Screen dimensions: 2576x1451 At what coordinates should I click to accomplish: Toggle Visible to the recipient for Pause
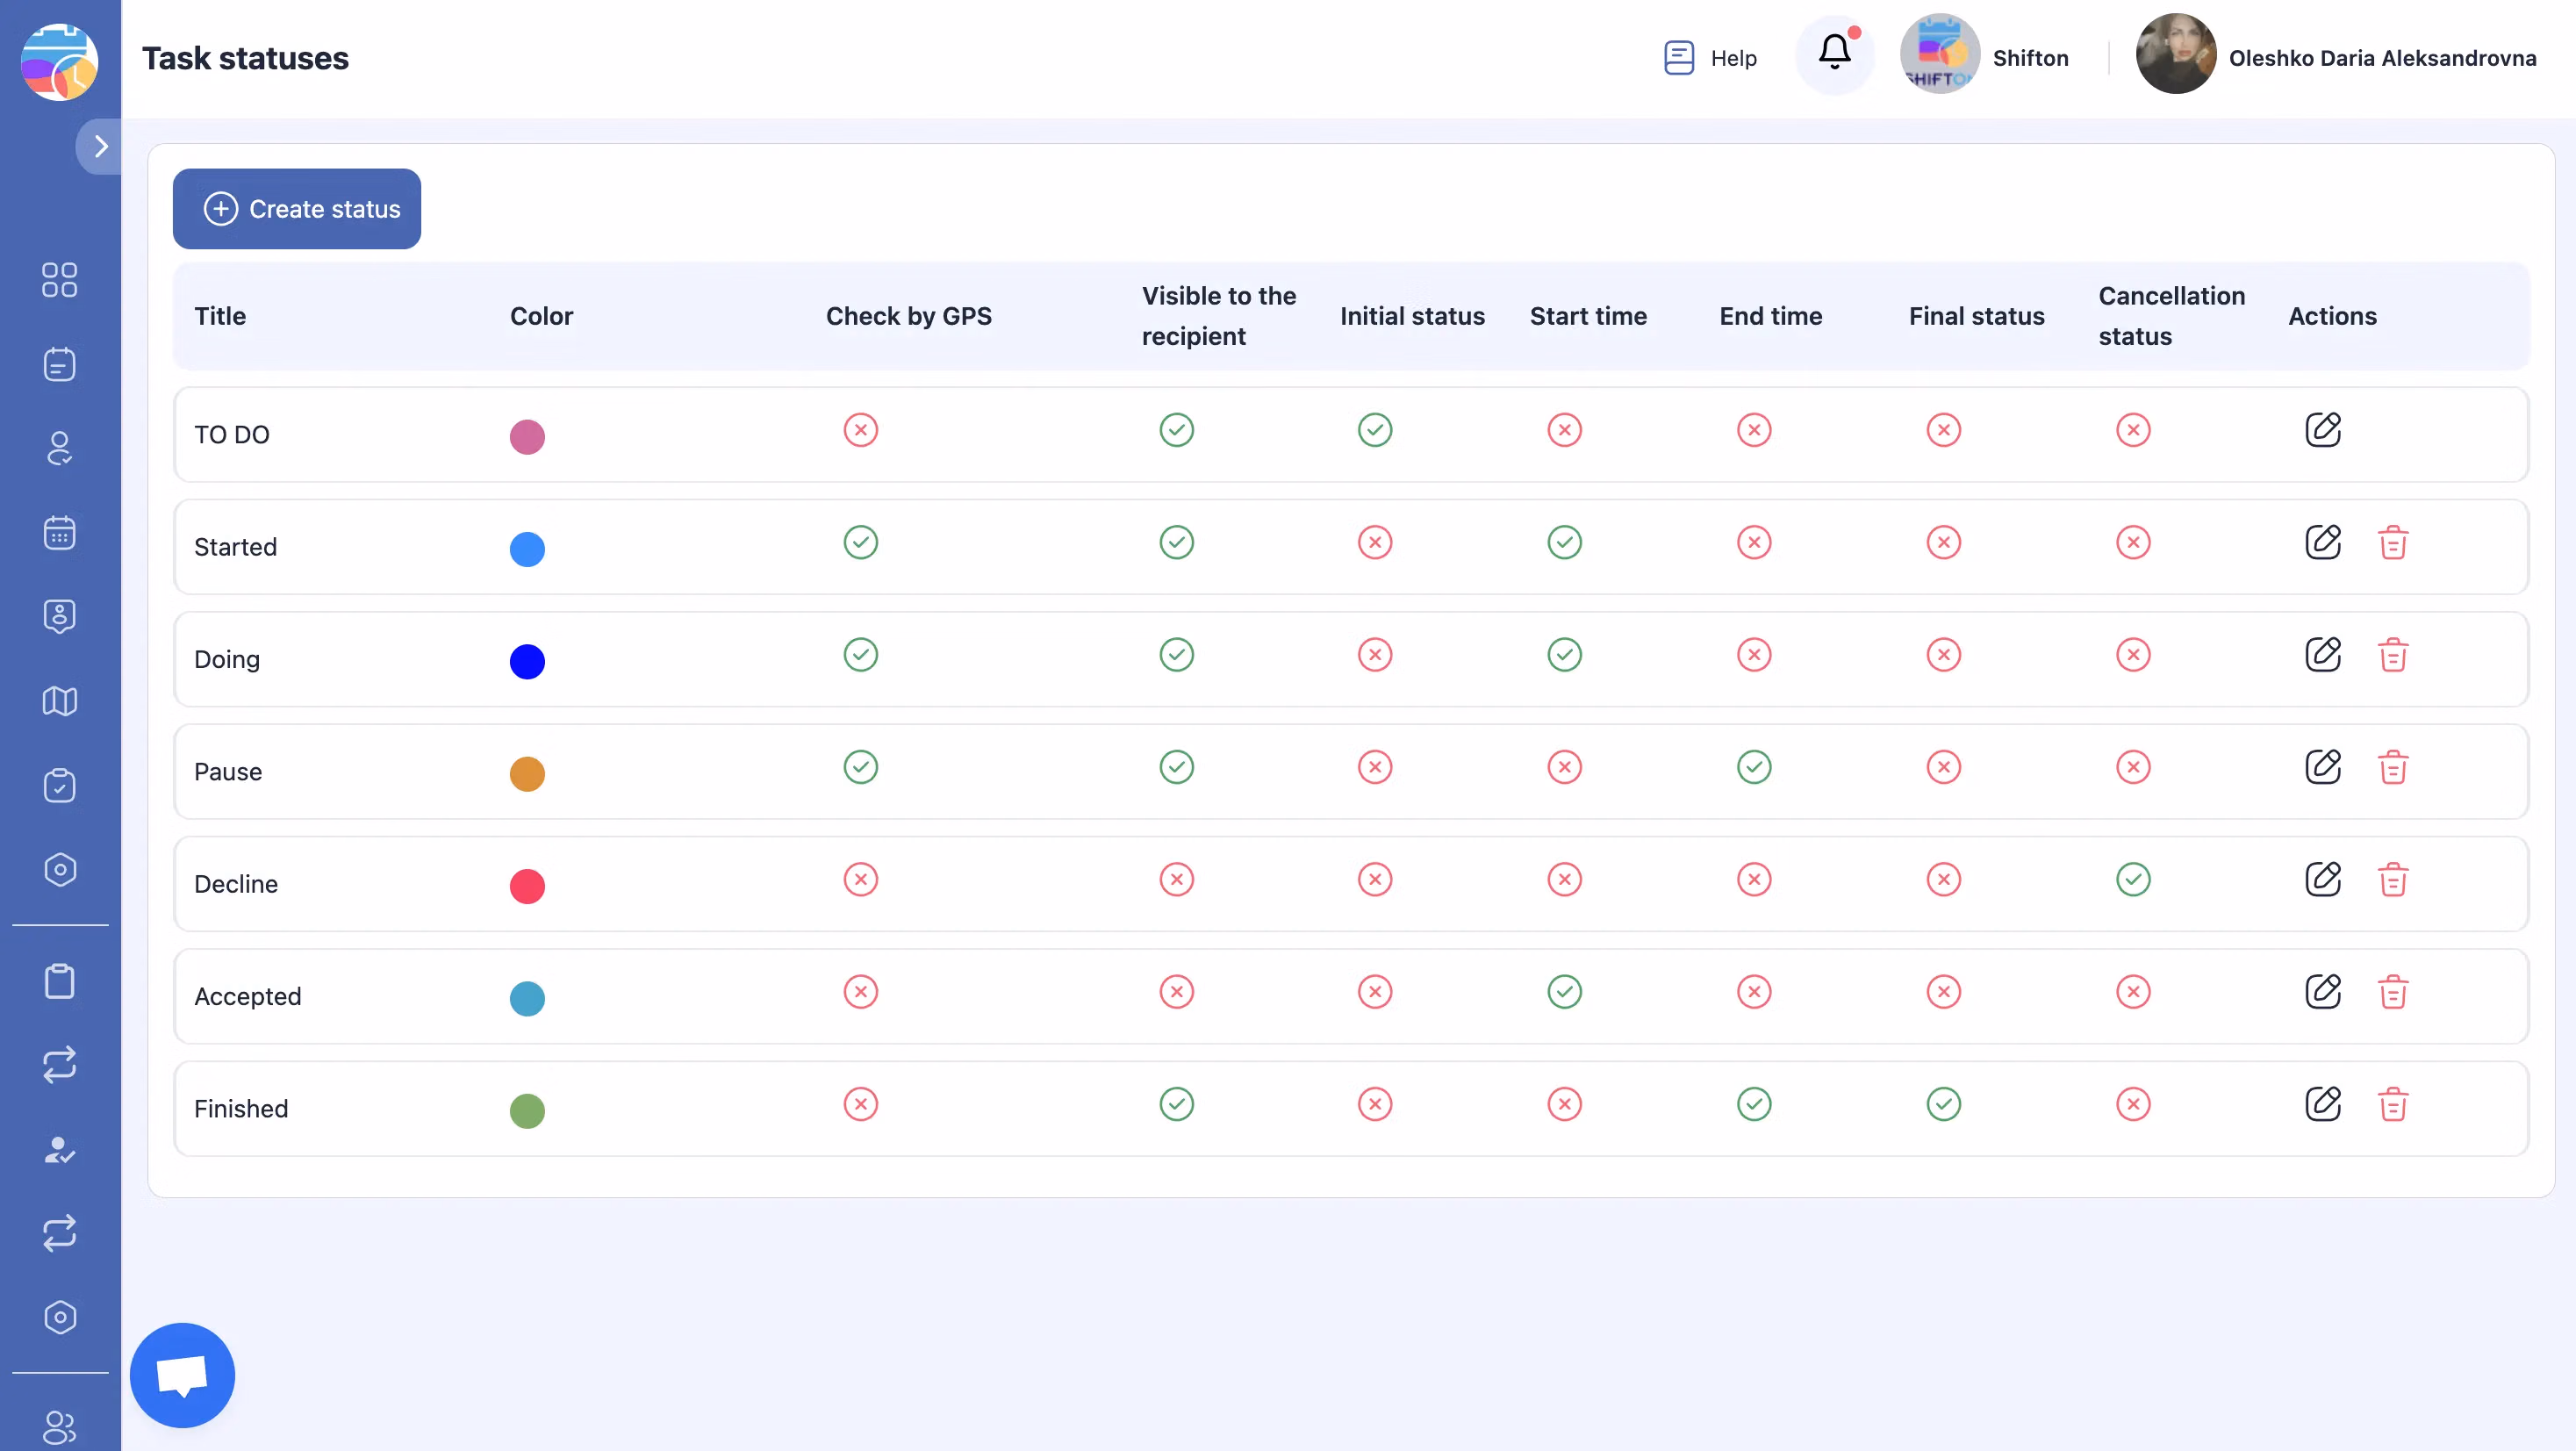click(x=1176, y=767)
